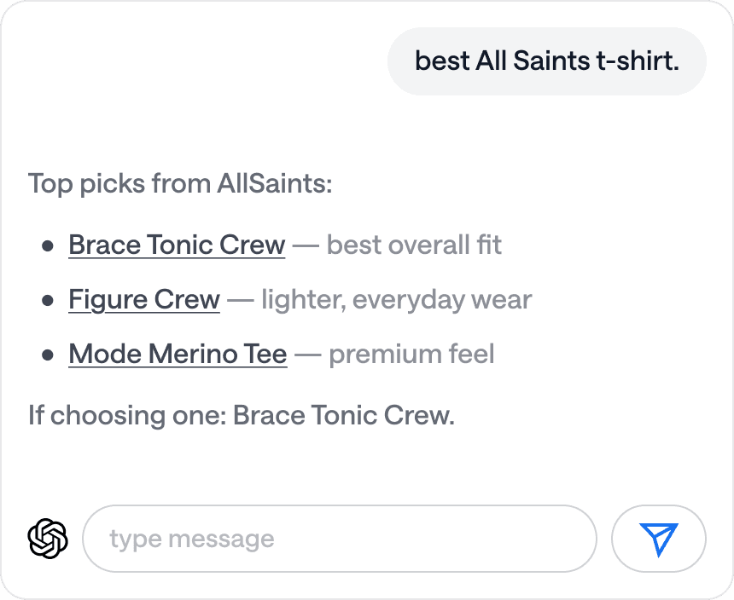The height and width of the screenshot is (600, 734).
Task: Focus the type message input field
Action: pyautogui.click(x=339, y=539)
